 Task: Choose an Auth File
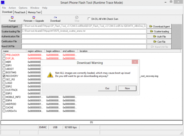tap(159, 37)
